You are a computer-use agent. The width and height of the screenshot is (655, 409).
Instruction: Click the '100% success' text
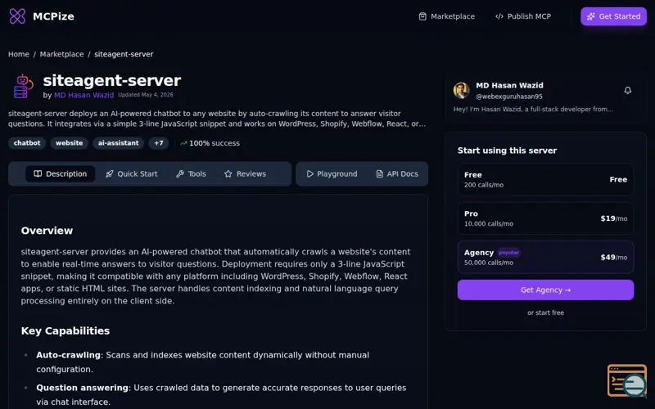[215, 143]
